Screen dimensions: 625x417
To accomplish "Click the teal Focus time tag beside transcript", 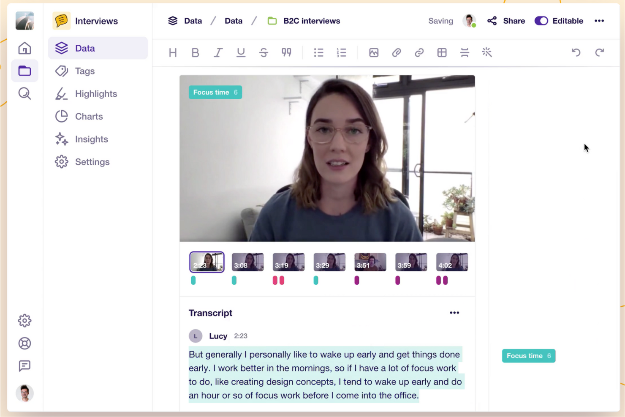I will 528,356.
